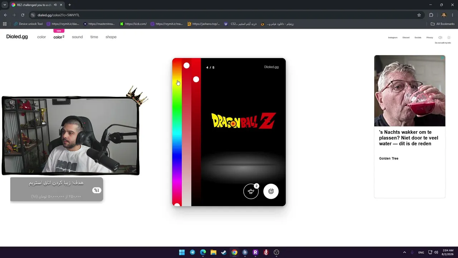Close the 'REZ challenged you' tab
Viewport: 458px width, 258px height.
click(61, 5)
